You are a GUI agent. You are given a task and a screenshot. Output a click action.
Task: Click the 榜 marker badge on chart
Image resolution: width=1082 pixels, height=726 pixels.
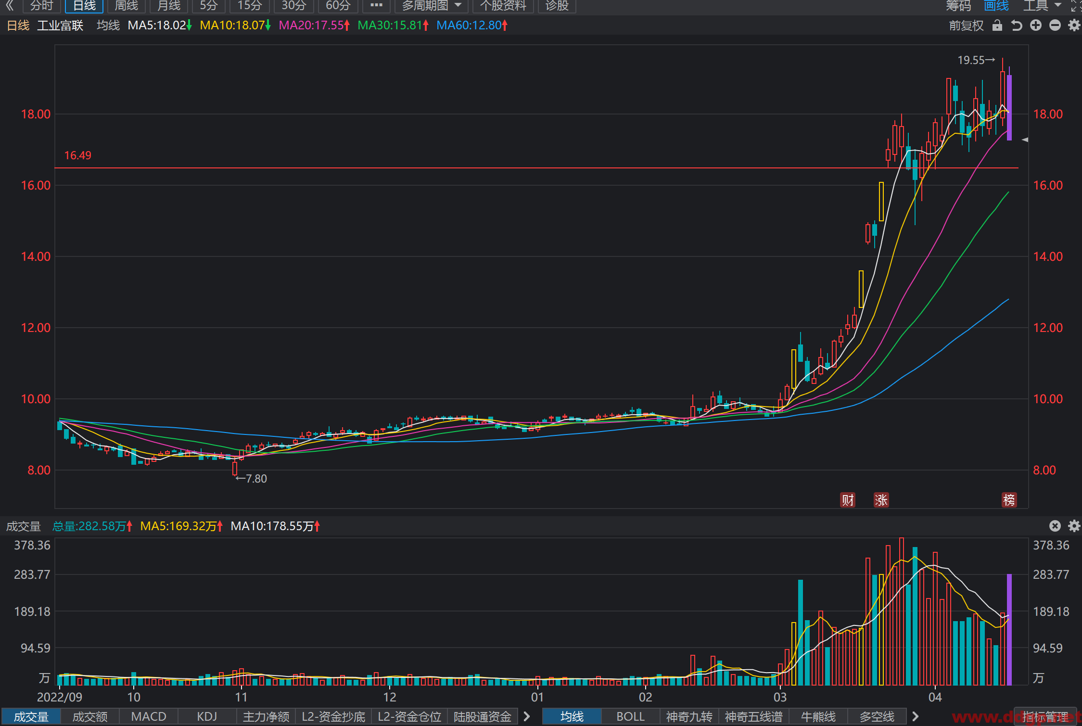click(1009, 500)
